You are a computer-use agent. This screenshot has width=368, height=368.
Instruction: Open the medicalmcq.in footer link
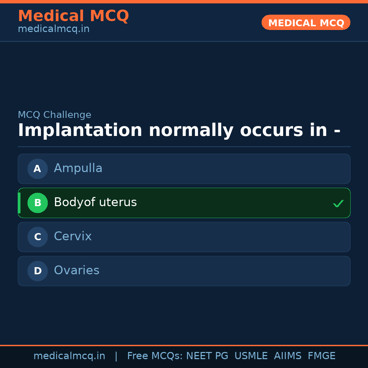coord(70,355)
